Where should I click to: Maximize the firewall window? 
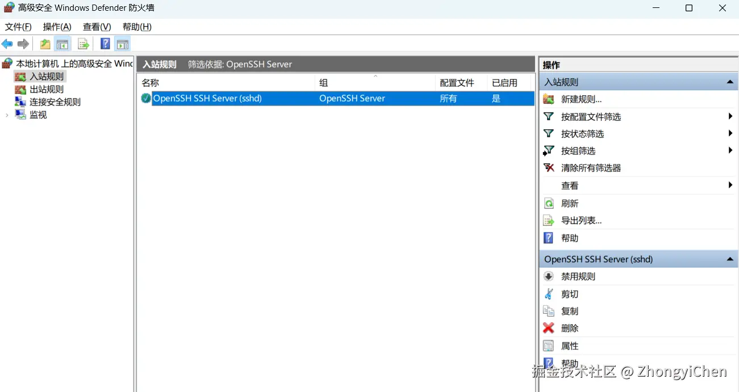pyautogui.click(x=689, y=8)
